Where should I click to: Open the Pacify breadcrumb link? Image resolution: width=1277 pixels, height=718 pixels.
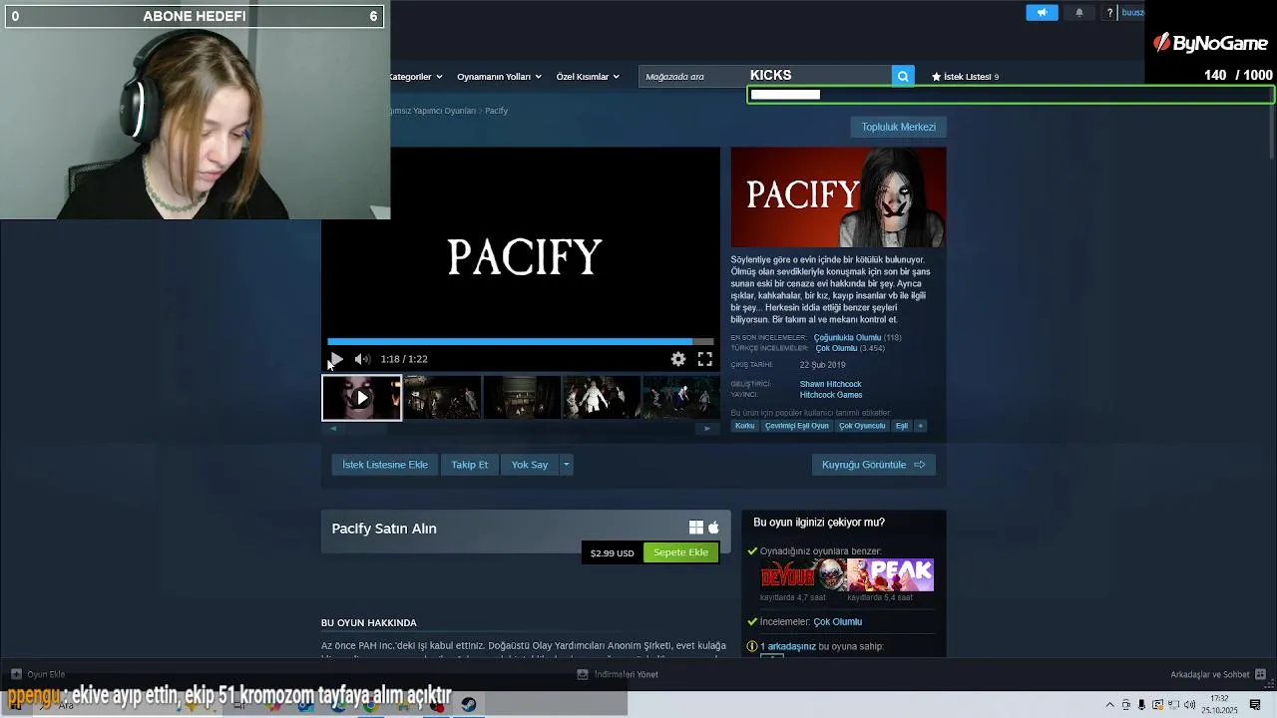[497, 111]
